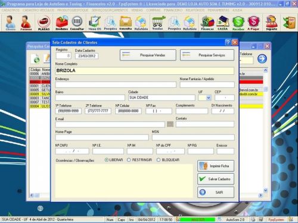
Task: Open the PRODUTOS/ESTOQUE menu
Action: point(73,10)
